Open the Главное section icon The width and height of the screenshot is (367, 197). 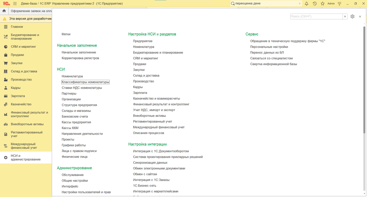[x=5, y=27]
